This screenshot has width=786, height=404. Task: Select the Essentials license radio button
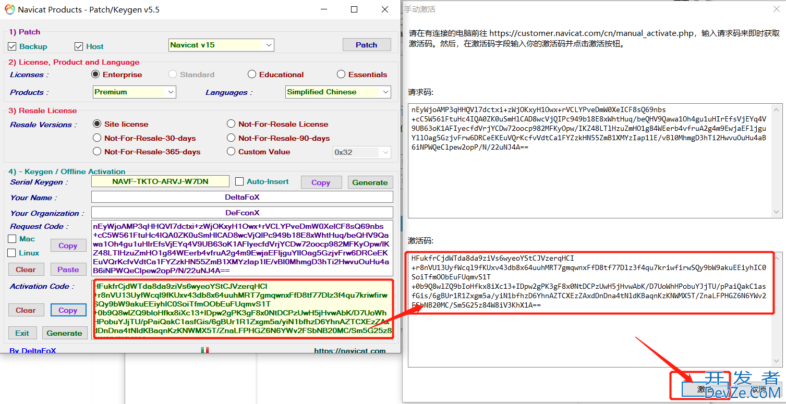[341, 75]
